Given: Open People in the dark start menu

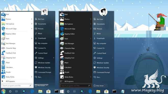Looking at the screenshot, I should [x=76, y=72].
